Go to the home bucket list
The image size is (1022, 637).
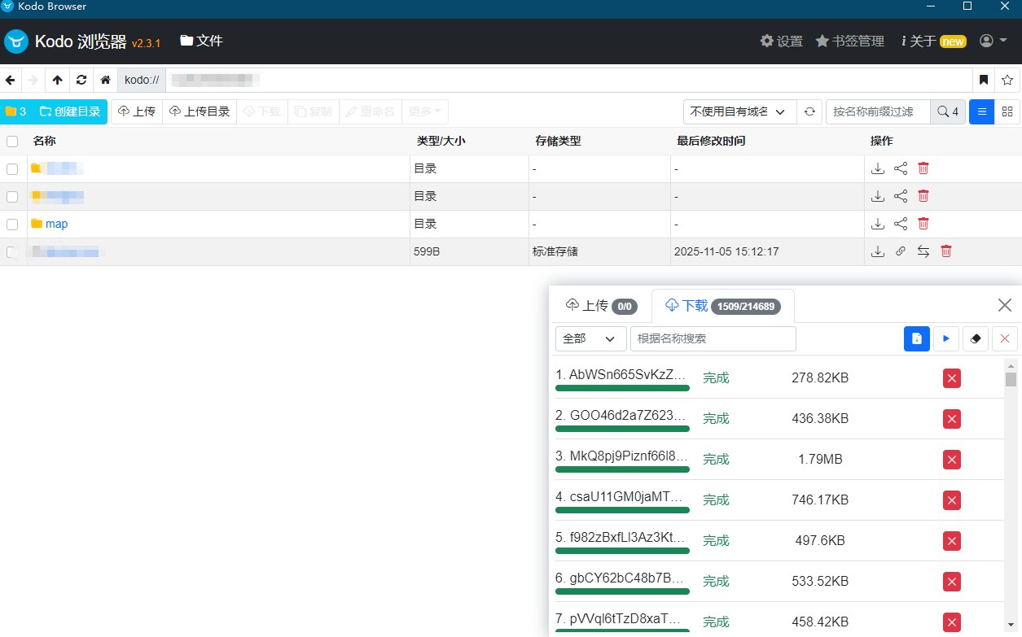click(x=105, y=80)
